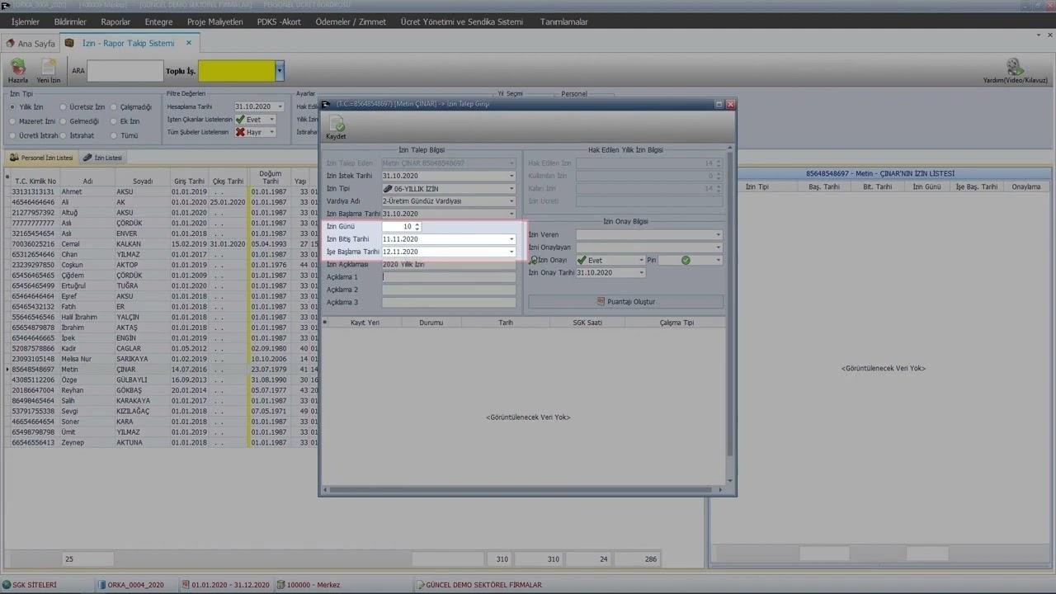Select the Ek İzin radio button
This screenshot has width=1056, height=594.
coord(115,121)
